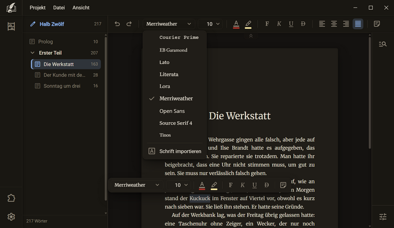Image resolution: width=394 pixels, height=228 pixels.
Task: Open the Ansicht menu
Action: tap(81, 8)
